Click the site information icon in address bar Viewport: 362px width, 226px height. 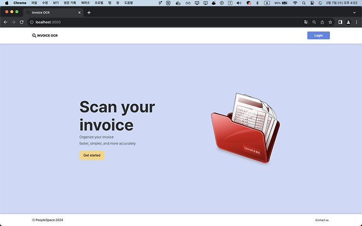click(x=32, y=22)
